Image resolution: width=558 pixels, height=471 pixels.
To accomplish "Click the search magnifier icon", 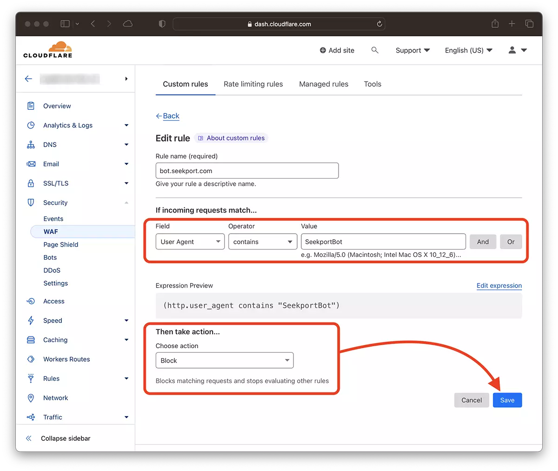I will (x=375, y=50).
